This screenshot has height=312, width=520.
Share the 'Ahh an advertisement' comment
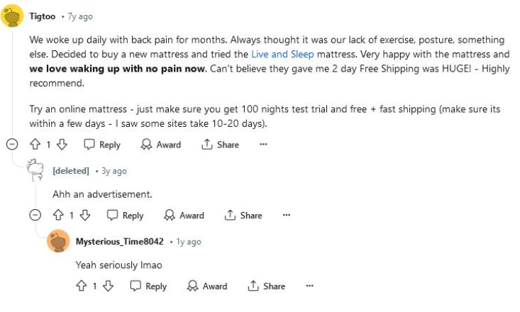tap(243, 216)
